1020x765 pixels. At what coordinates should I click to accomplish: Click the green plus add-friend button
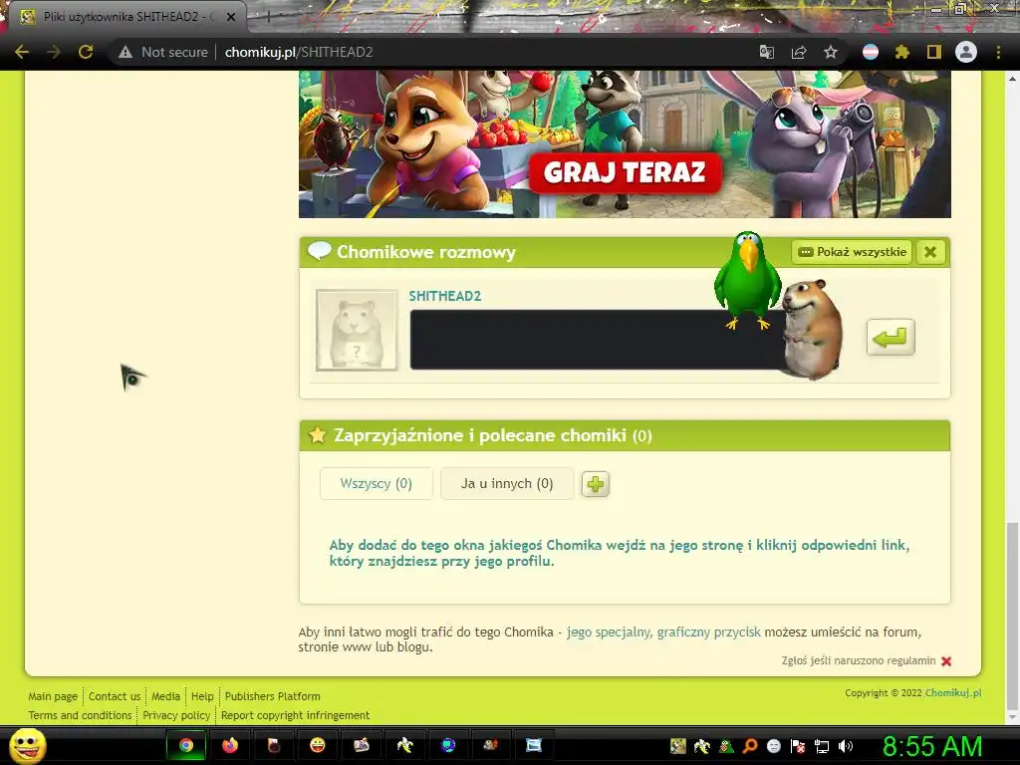click(596, 484)
